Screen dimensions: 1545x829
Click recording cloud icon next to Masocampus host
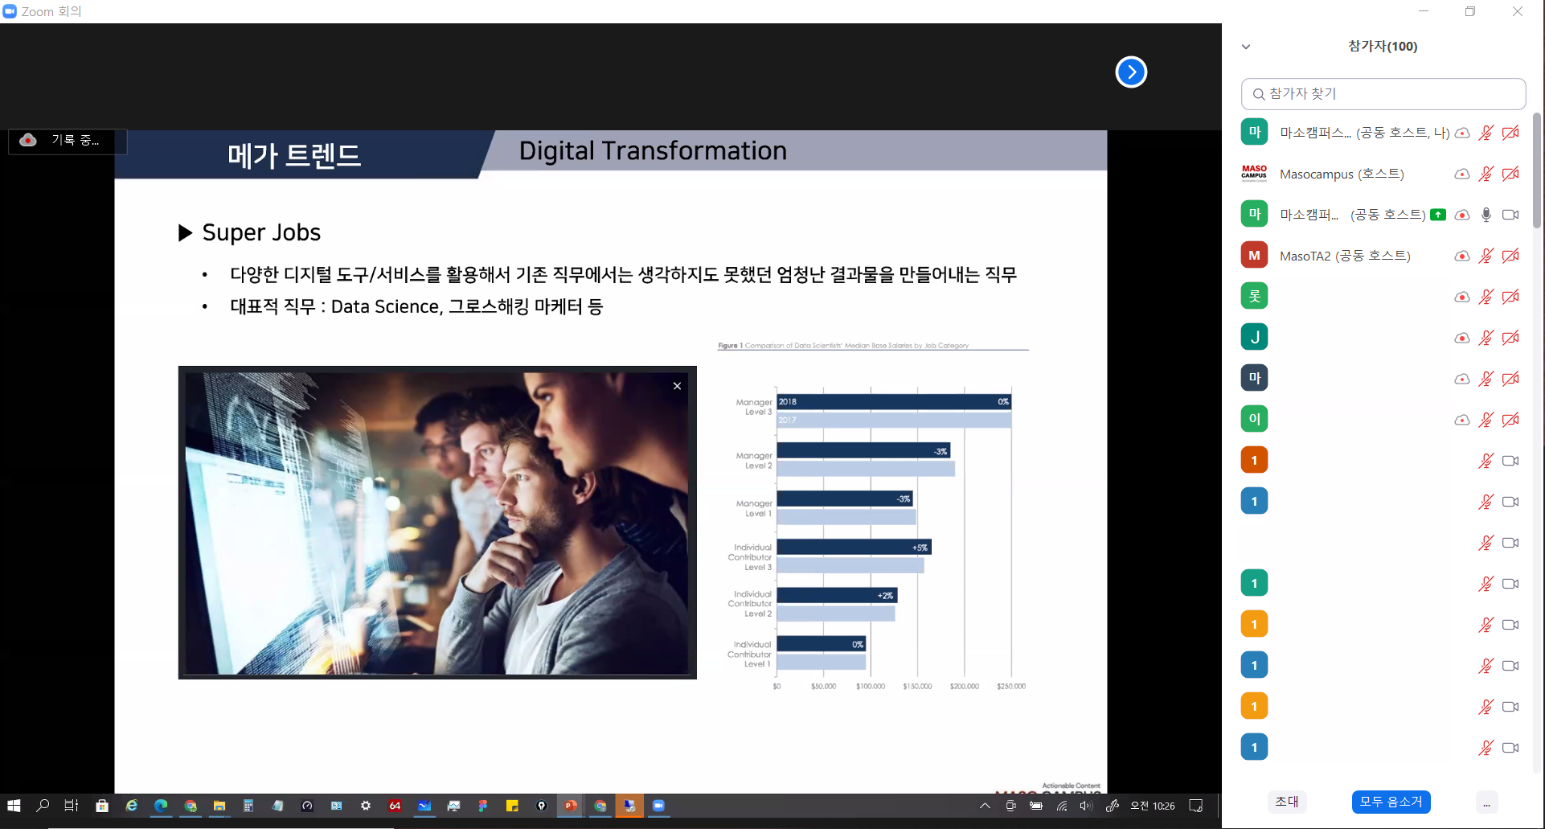[1461, 174]
